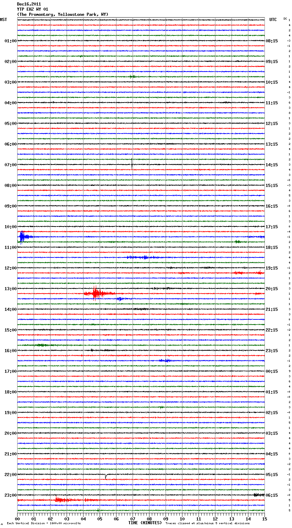This screenshot has width=292, height=528.
Task: Click the 23:15 UTC time label
Action: click(272, 351)
